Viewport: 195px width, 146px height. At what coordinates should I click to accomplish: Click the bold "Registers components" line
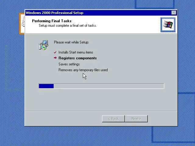tap(78, 58)
